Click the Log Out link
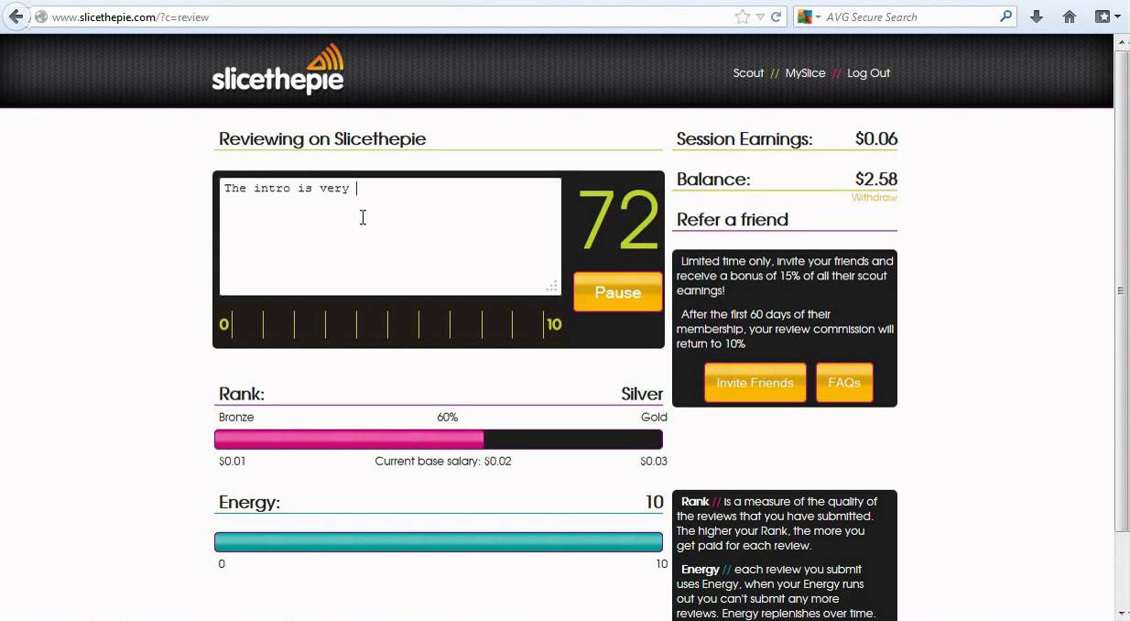The height and width of the screenshot is (621, 1130). tap(868, 73)
